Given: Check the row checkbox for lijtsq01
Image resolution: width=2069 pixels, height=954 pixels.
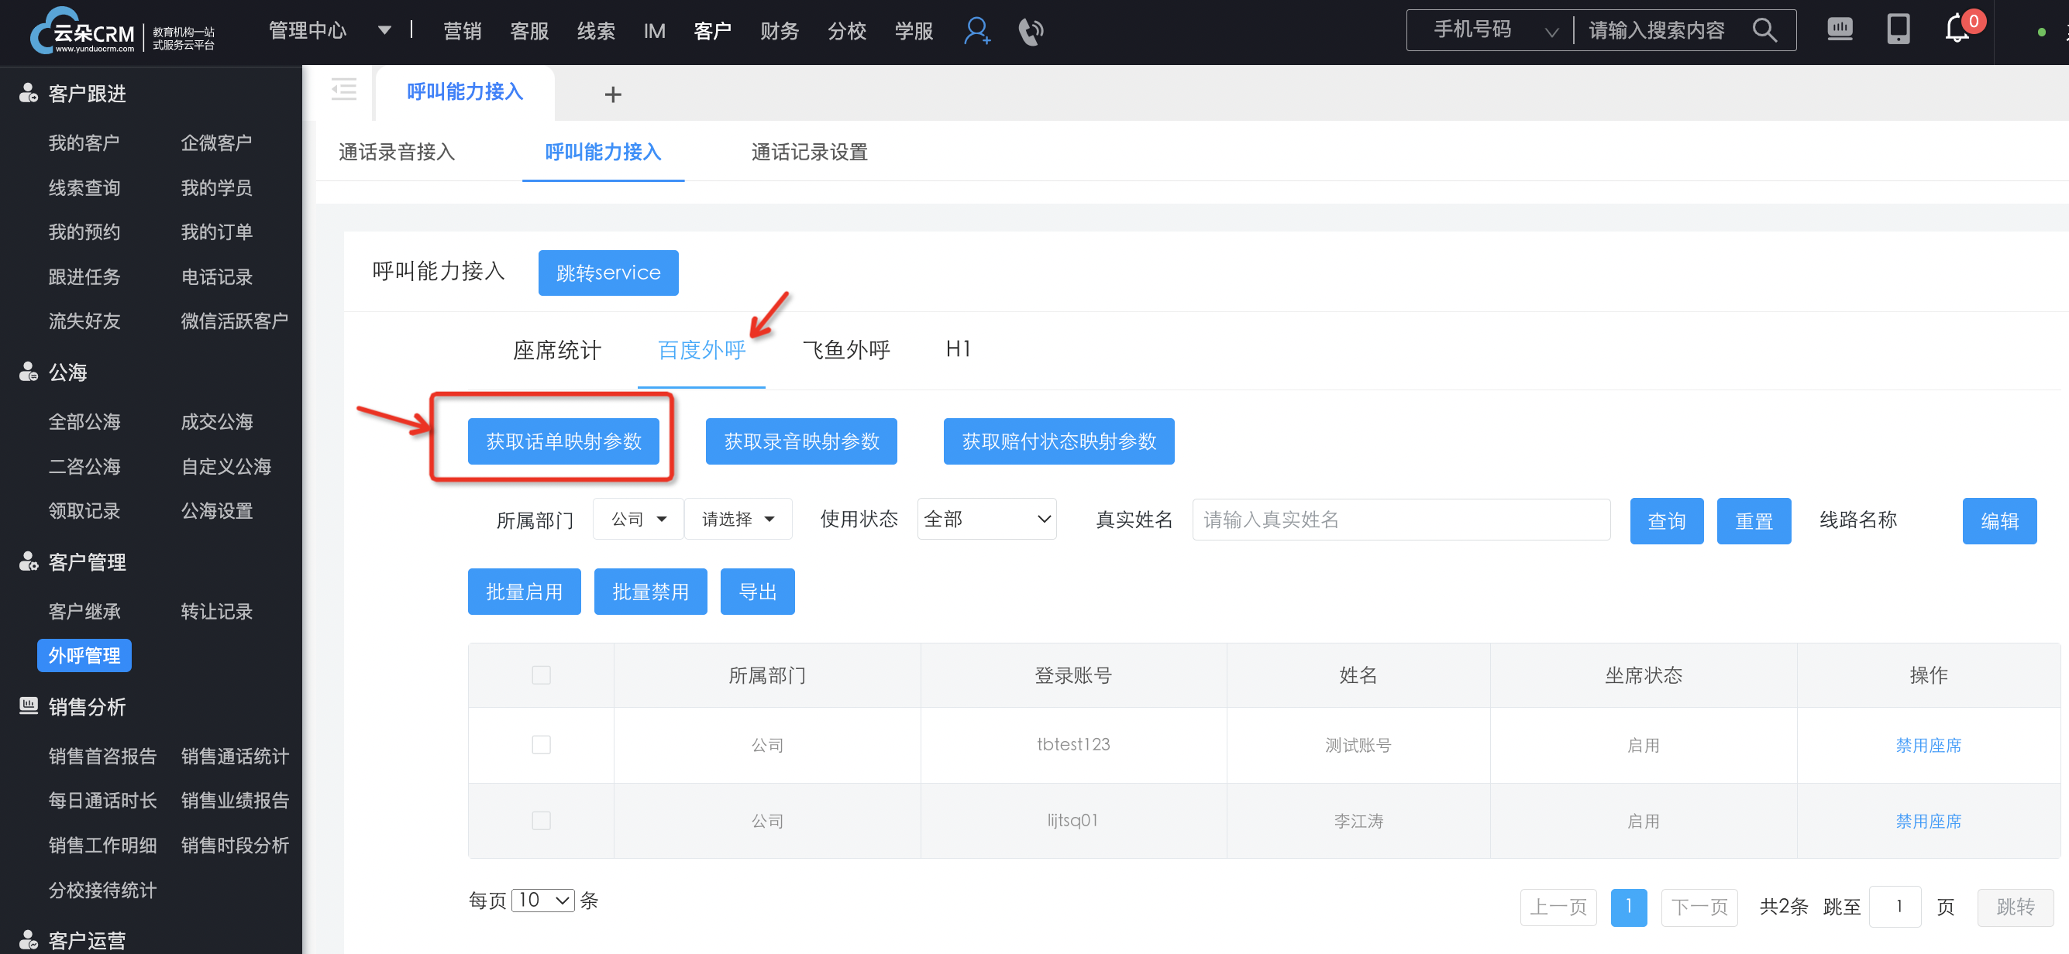Looking at the screenshot, I should tap(542, 820).
